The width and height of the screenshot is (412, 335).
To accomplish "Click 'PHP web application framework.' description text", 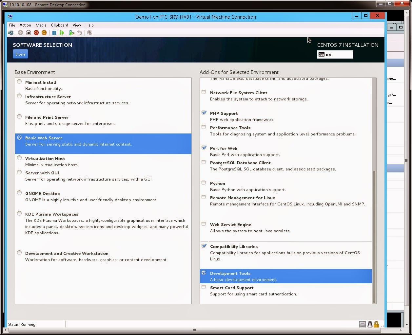I will [x=242, y=119].
